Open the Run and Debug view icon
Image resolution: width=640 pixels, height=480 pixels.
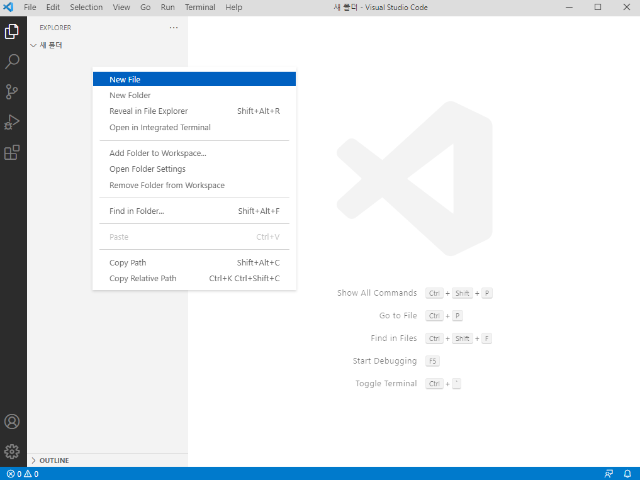pos(12,122)
